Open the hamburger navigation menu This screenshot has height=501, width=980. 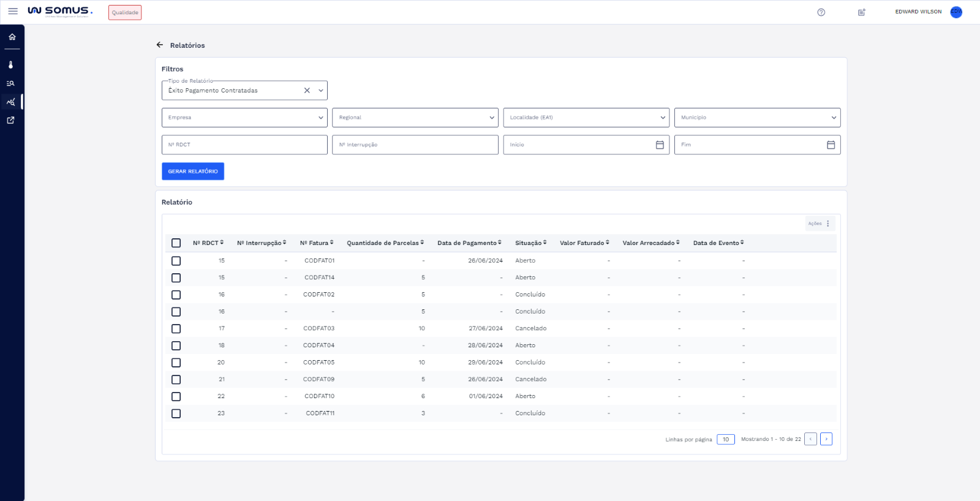point(13,12)
